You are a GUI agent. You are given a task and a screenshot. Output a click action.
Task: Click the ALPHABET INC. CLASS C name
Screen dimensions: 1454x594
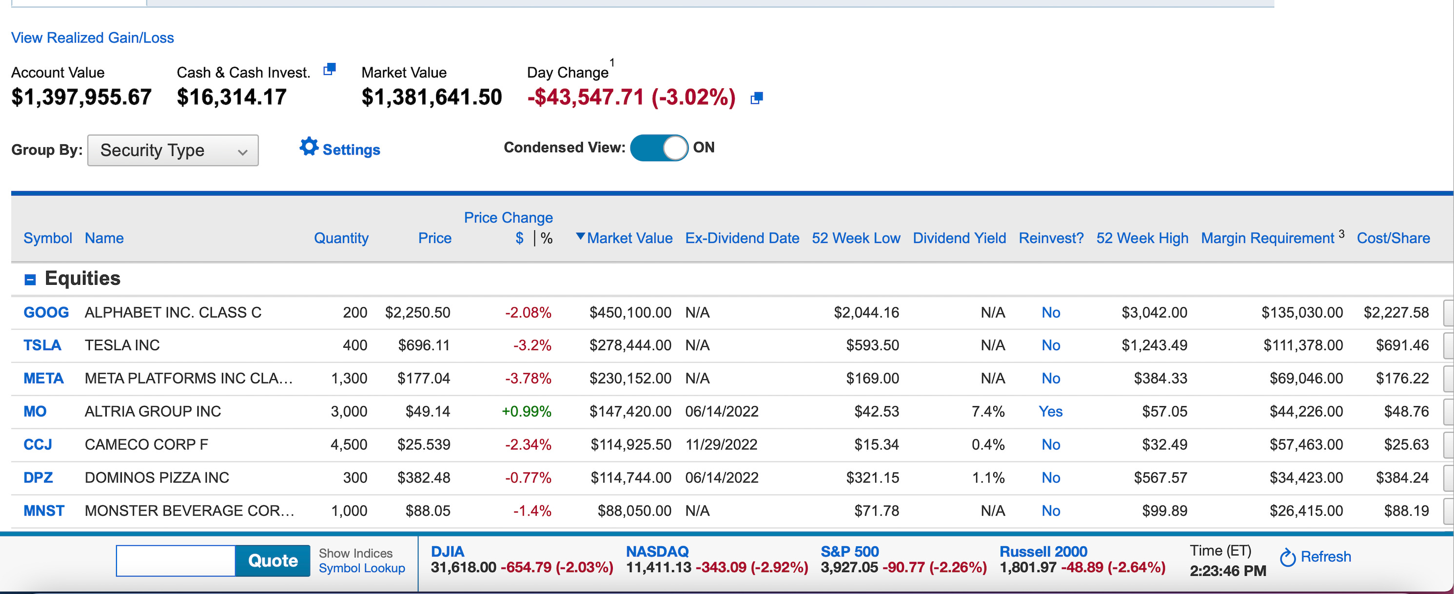[x=173, y=313]
